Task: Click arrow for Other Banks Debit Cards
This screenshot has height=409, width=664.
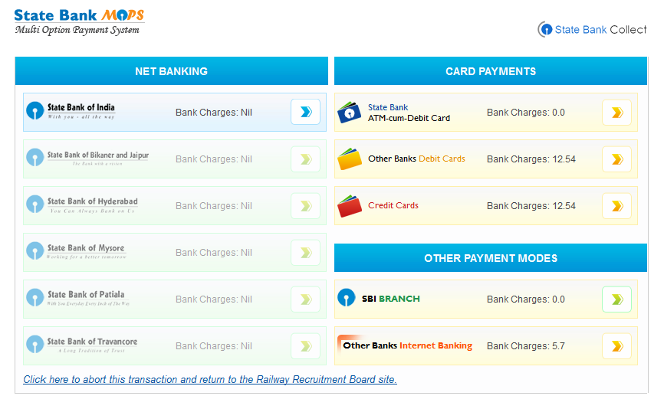Action: [x=616, y=159]
